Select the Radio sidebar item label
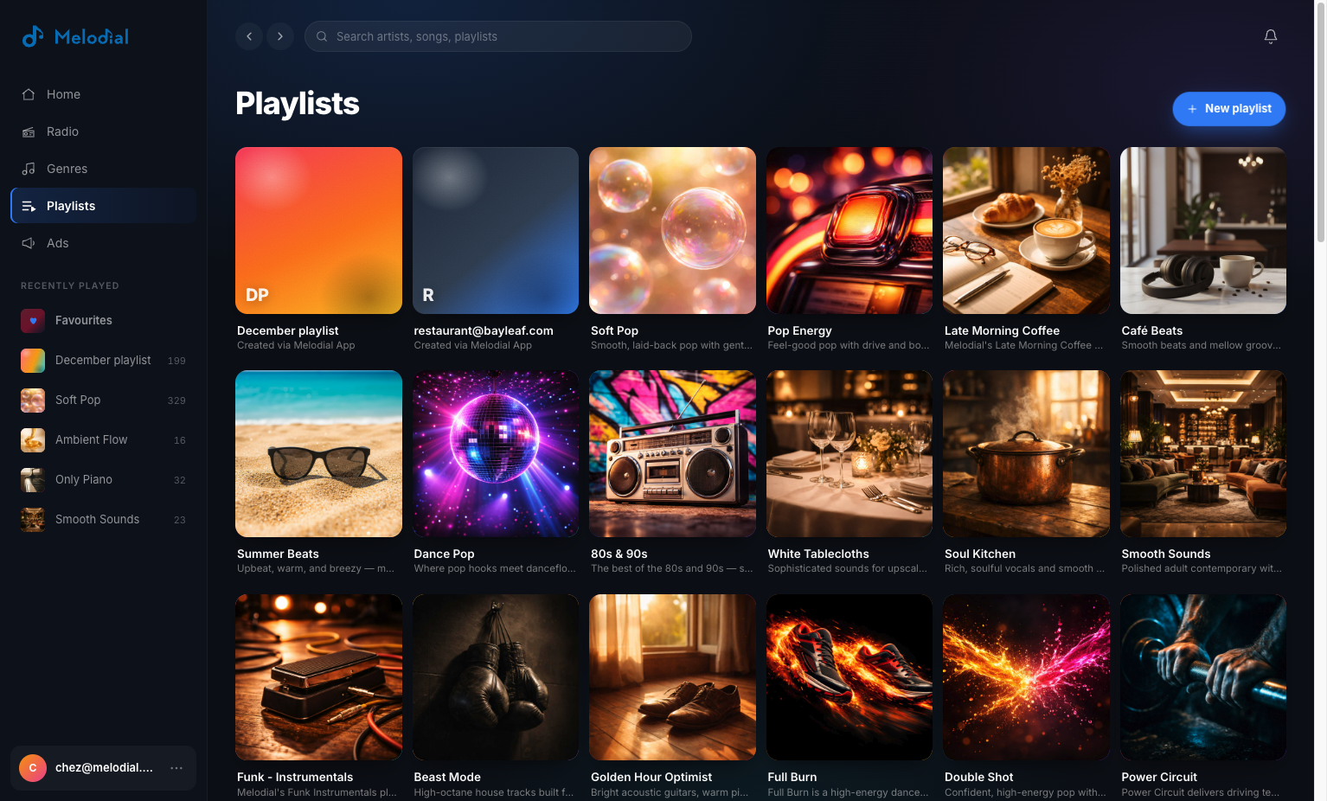The height and width of the screenshot is (801, 1327). tap(62, 131)
